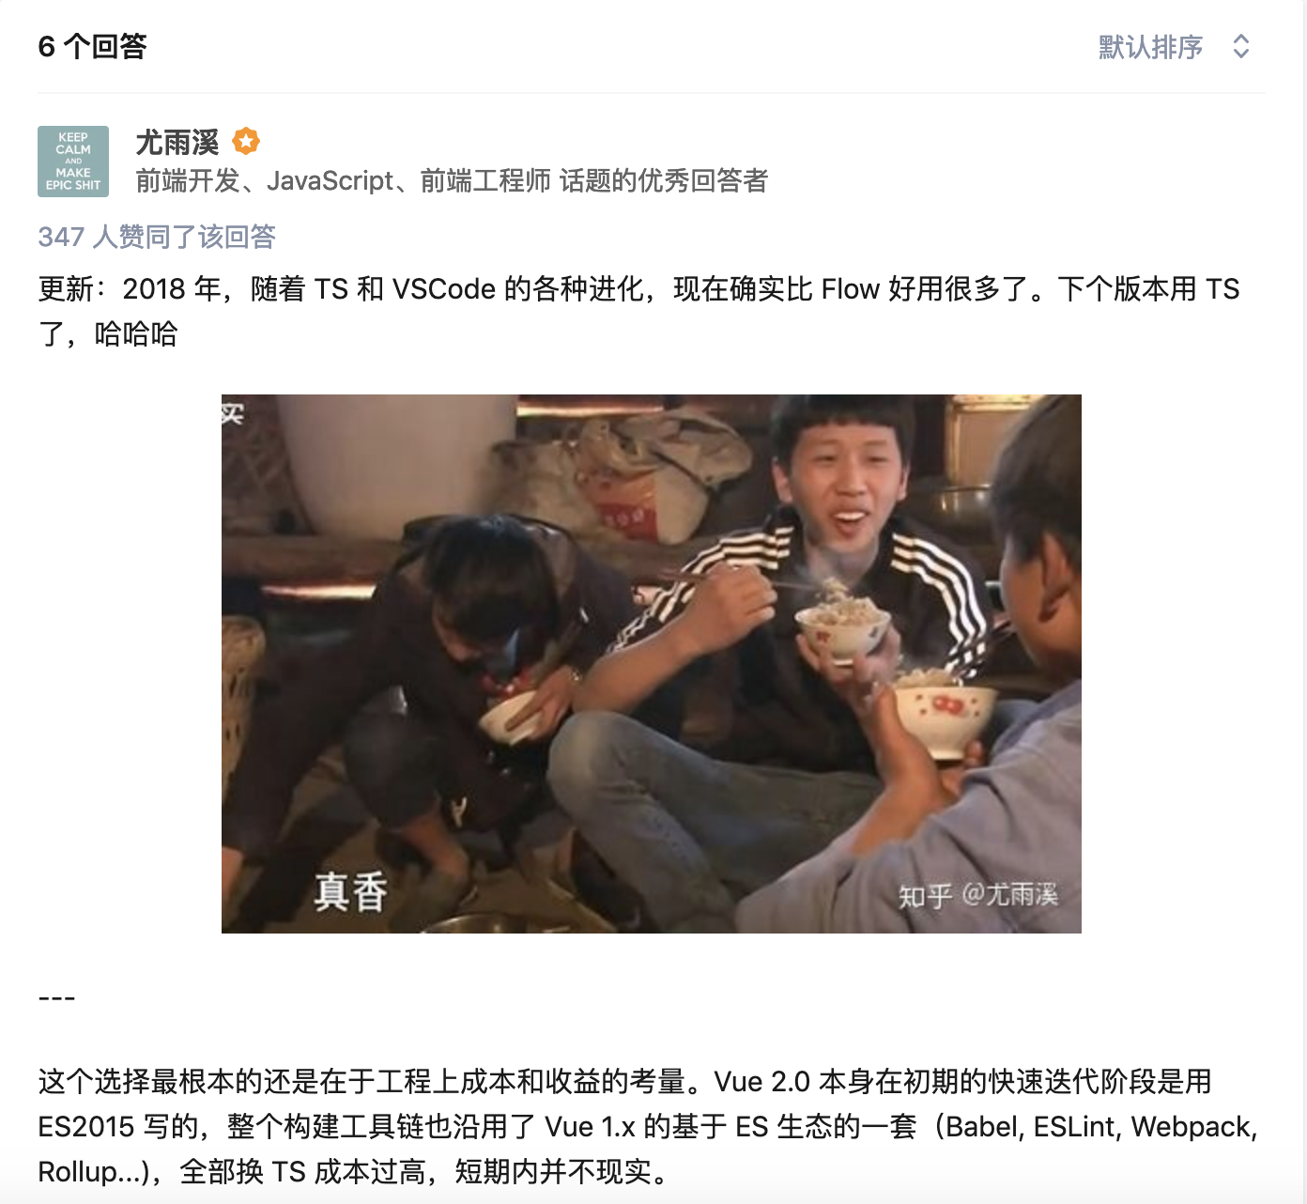Open the 默认排序 sort dropdown
Viewport: 1307px width, 1204px height.
click(1174, 47)
